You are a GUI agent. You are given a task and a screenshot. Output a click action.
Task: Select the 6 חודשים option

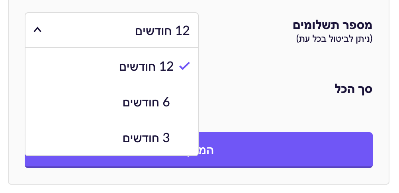(146, 102)
